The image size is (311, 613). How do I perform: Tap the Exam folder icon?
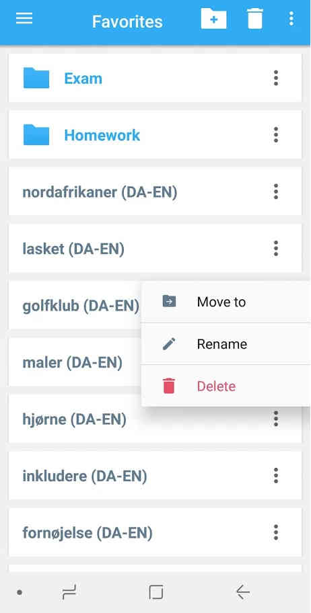pyautogui.click(x=36, y=78)
